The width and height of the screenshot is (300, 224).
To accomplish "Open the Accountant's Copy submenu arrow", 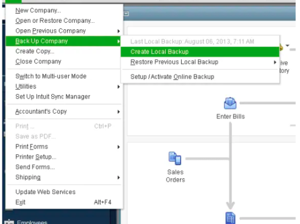I will [x=118, y=111].
